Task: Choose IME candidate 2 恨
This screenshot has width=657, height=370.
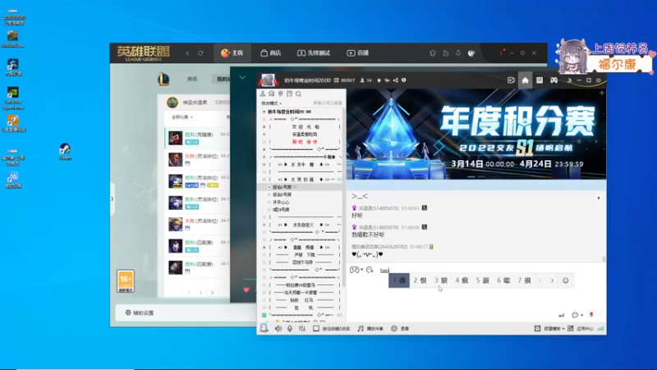Action: point(420,280)
